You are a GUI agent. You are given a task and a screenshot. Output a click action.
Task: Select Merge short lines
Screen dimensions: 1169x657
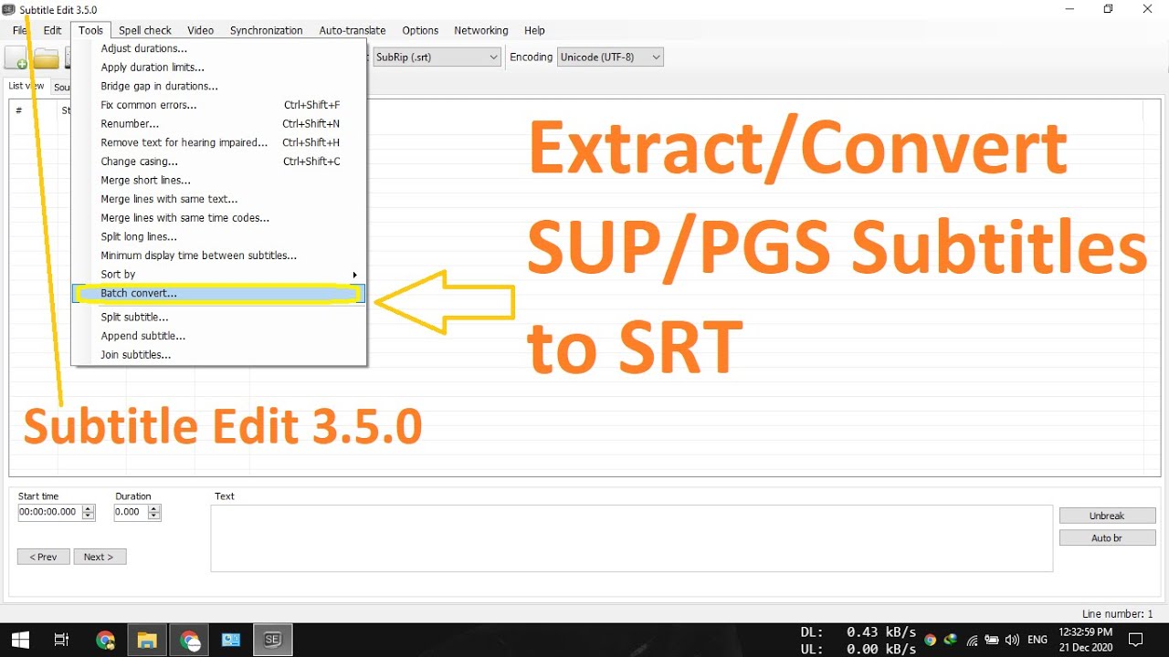pyautogui.click(x=219, y=180)
